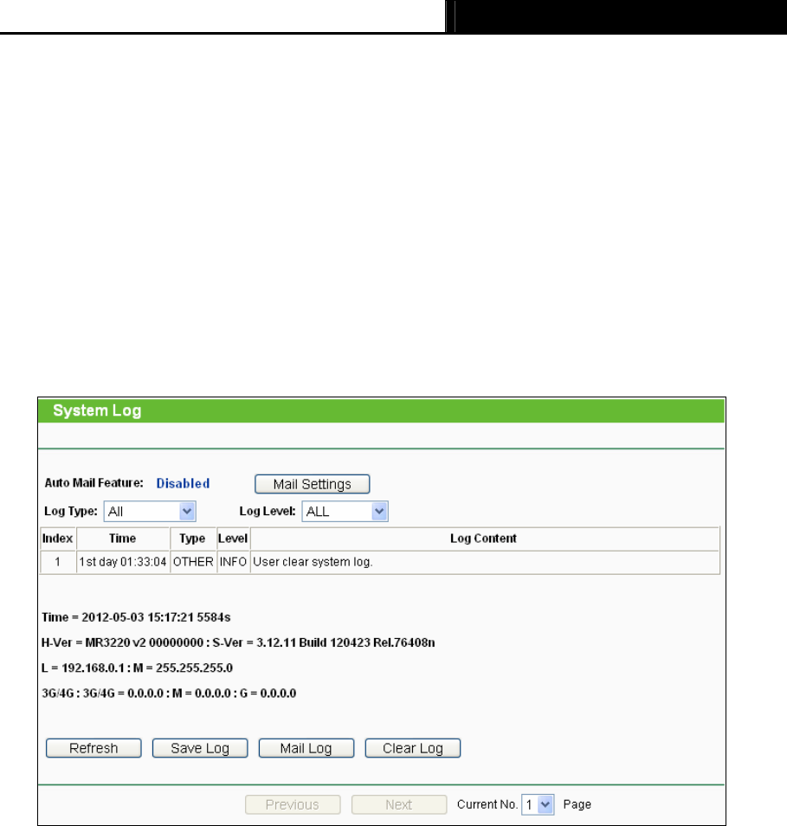Screen dimensions: 787x826
Task: Click the Disabled auto mail status text
Action: [183, 484]
